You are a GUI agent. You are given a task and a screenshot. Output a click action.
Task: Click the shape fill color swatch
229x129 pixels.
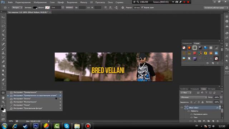(x=35, y=8)
